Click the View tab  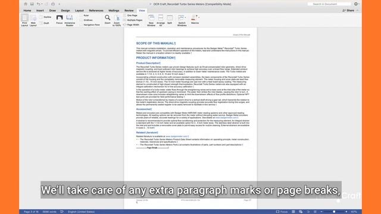142,11
